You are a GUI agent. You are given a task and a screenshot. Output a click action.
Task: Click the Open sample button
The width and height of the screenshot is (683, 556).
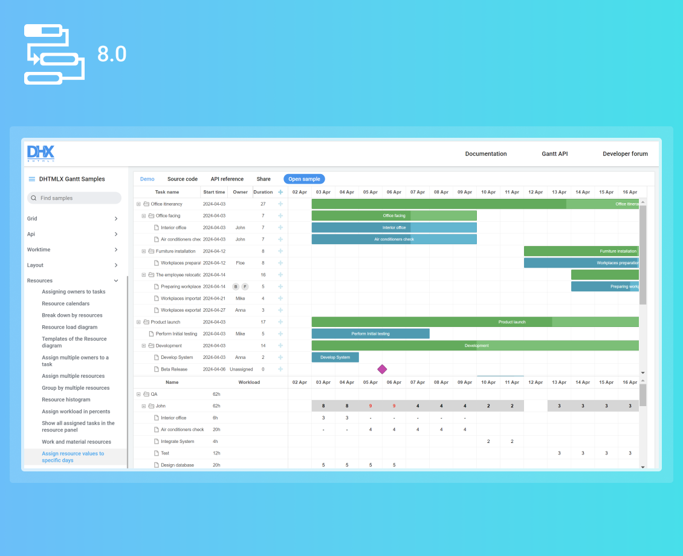pyautogui.click(x=304, y=179)
